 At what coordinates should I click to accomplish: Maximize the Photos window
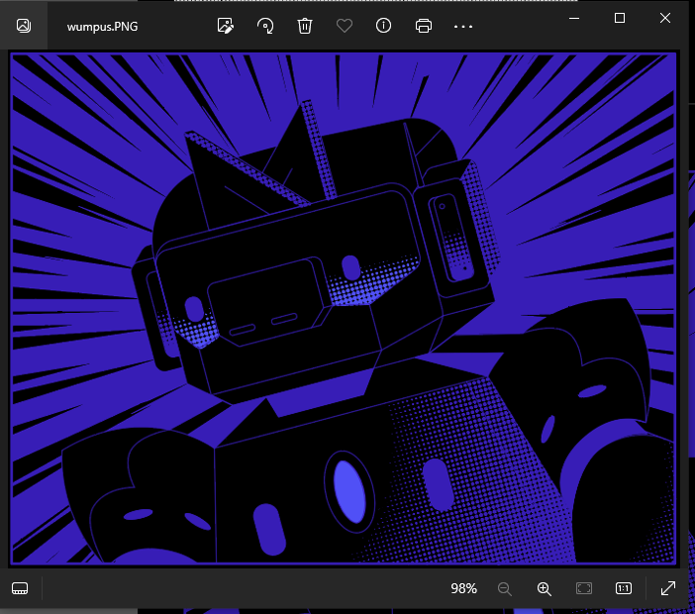click(x=620, y=18)
